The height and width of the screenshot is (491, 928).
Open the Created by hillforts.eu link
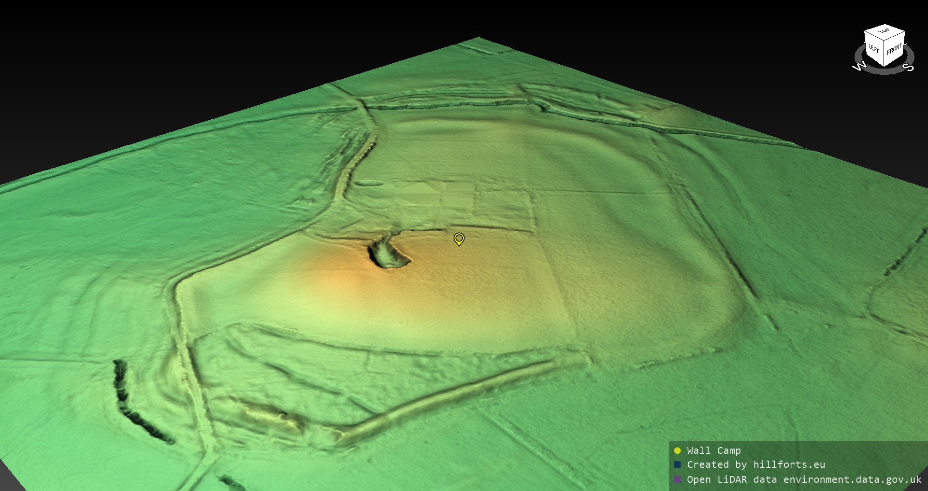click(756, 465)
